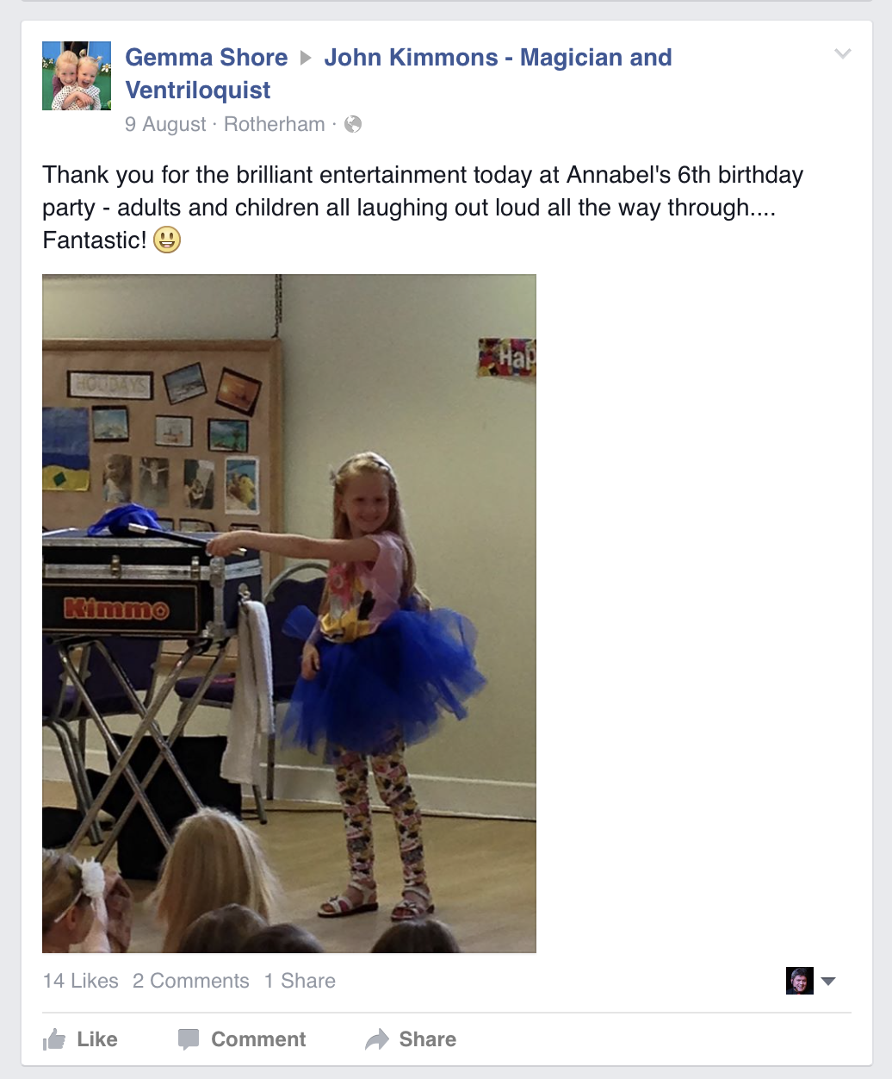This screenshot has height=1079, width=892.
Task: Click the small avatar beside likes count
Action: 800,981
